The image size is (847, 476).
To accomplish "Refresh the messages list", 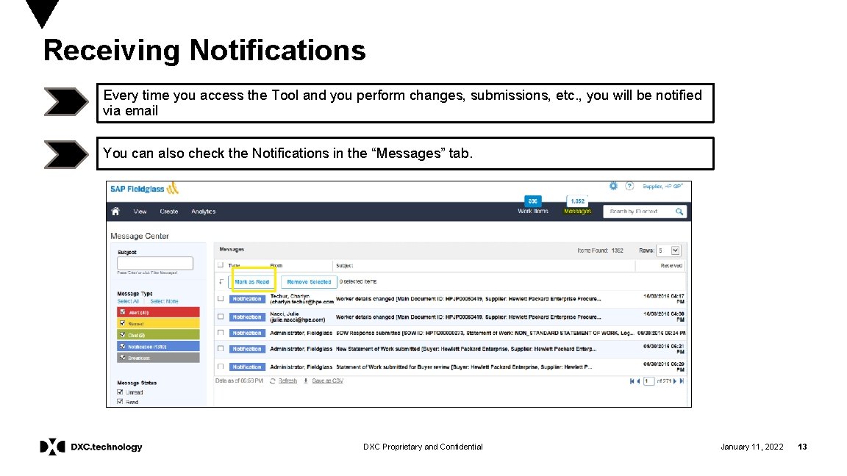I will [x=288, y=380].
